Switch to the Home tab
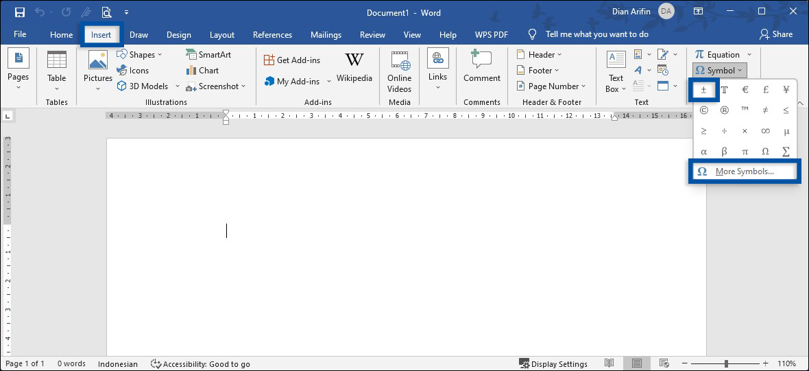This screenshot has width=809, height=371. pos(62,34)
